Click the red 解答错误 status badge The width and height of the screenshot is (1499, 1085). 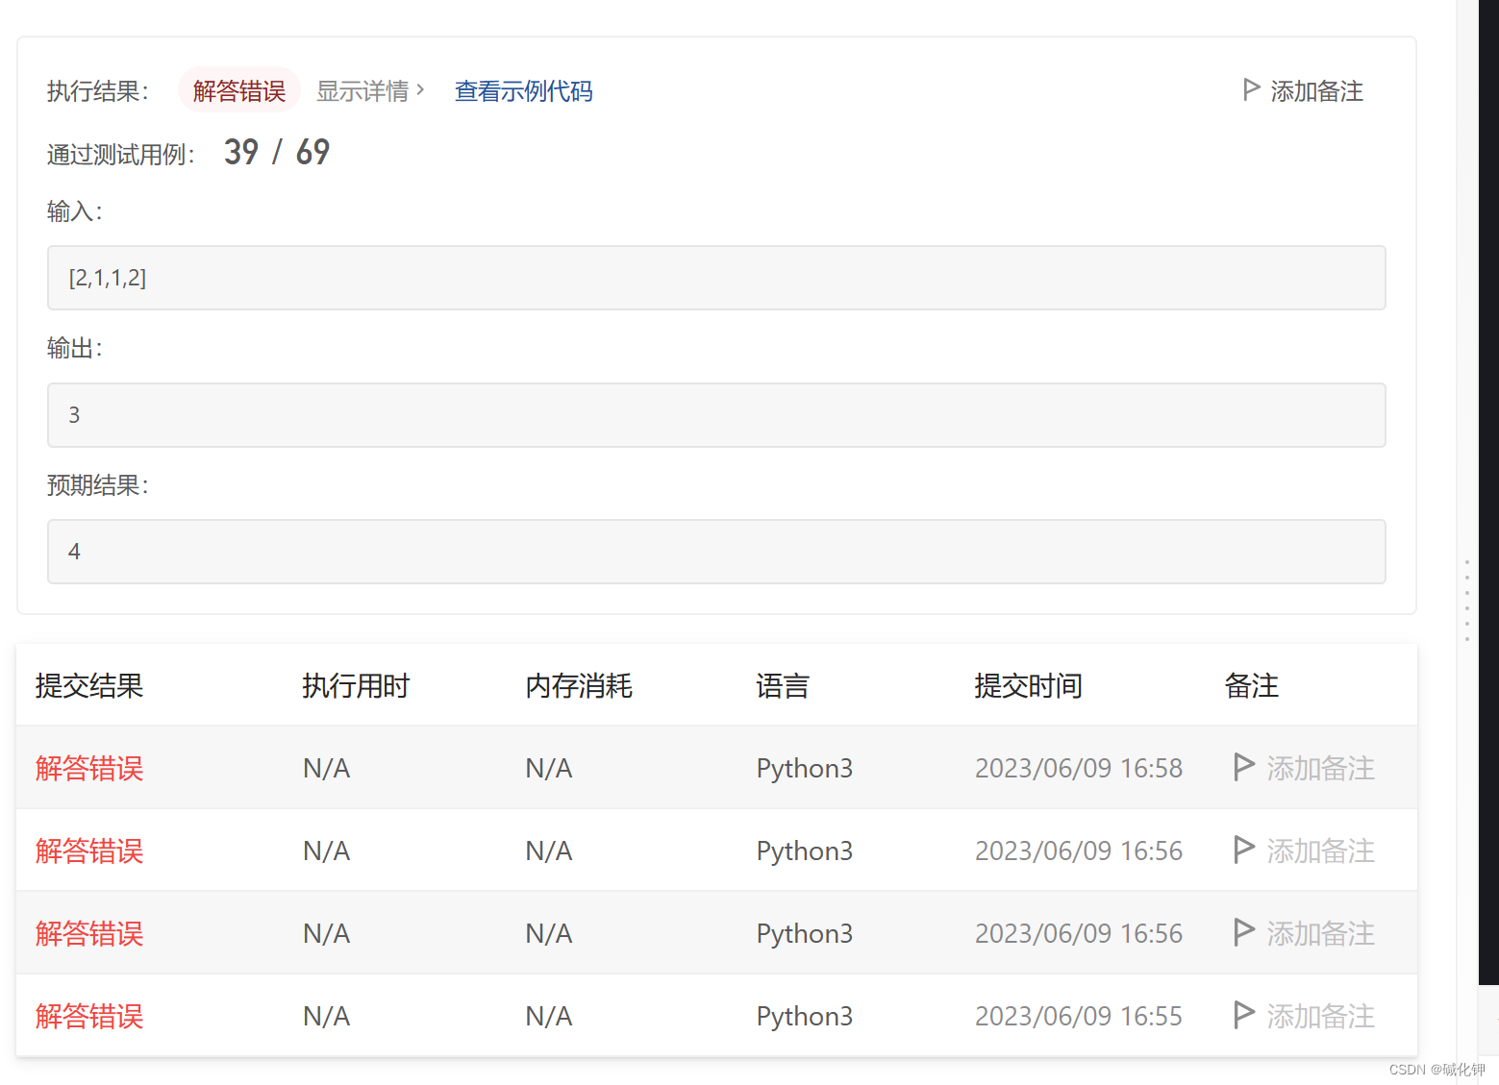pyautogui.click(x=238, y=89)
